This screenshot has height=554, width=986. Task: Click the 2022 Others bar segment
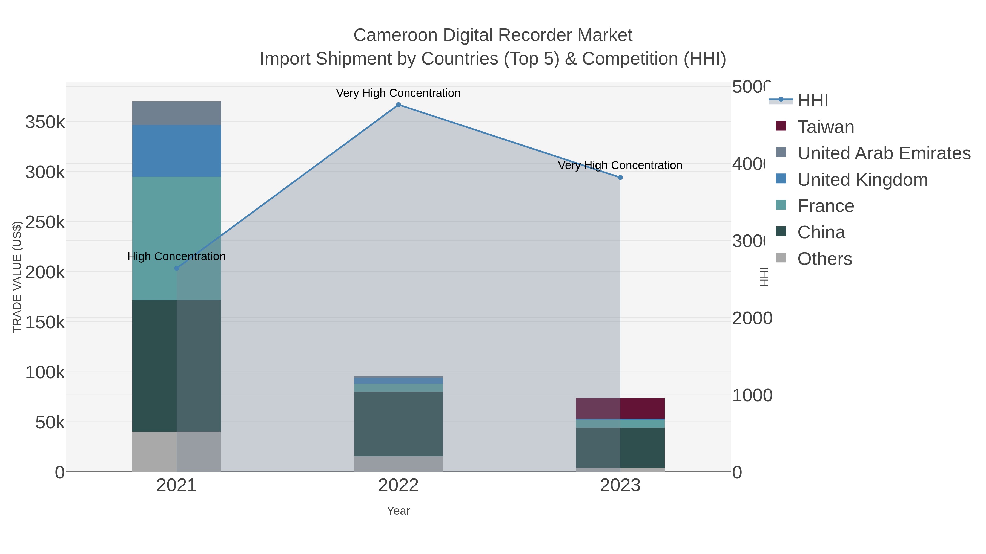click(399, 464)
